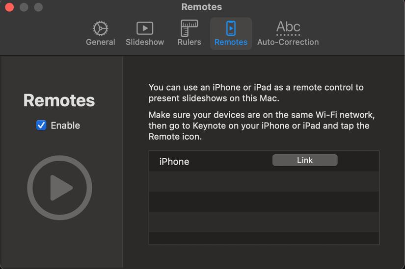Screen dimensions: 405x269
Task: Open the General preferences tab
Action: [101, 33]
